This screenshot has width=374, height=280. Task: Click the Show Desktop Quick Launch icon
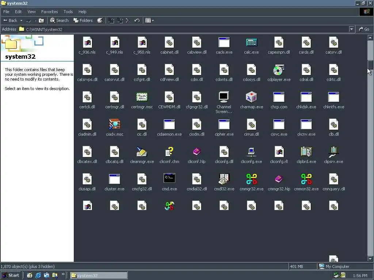point(30,276)
